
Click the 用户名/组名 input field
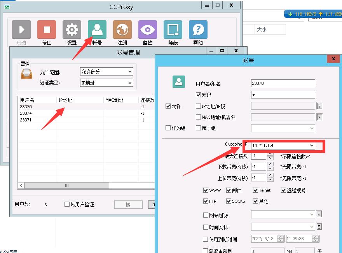[283, 83]
